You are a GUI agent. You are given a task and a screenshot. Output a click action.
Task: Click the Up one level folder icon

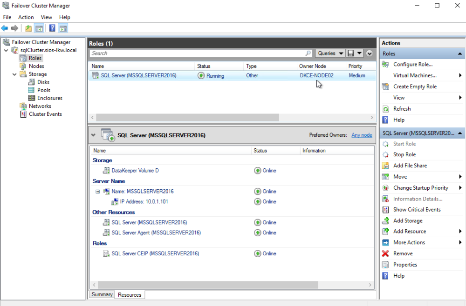[28, 28]
